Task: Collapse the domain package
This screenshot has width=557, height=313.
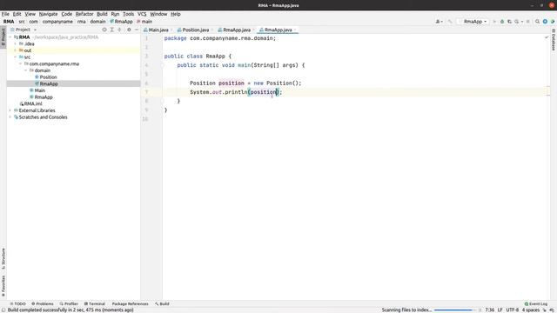Action: 26,70
